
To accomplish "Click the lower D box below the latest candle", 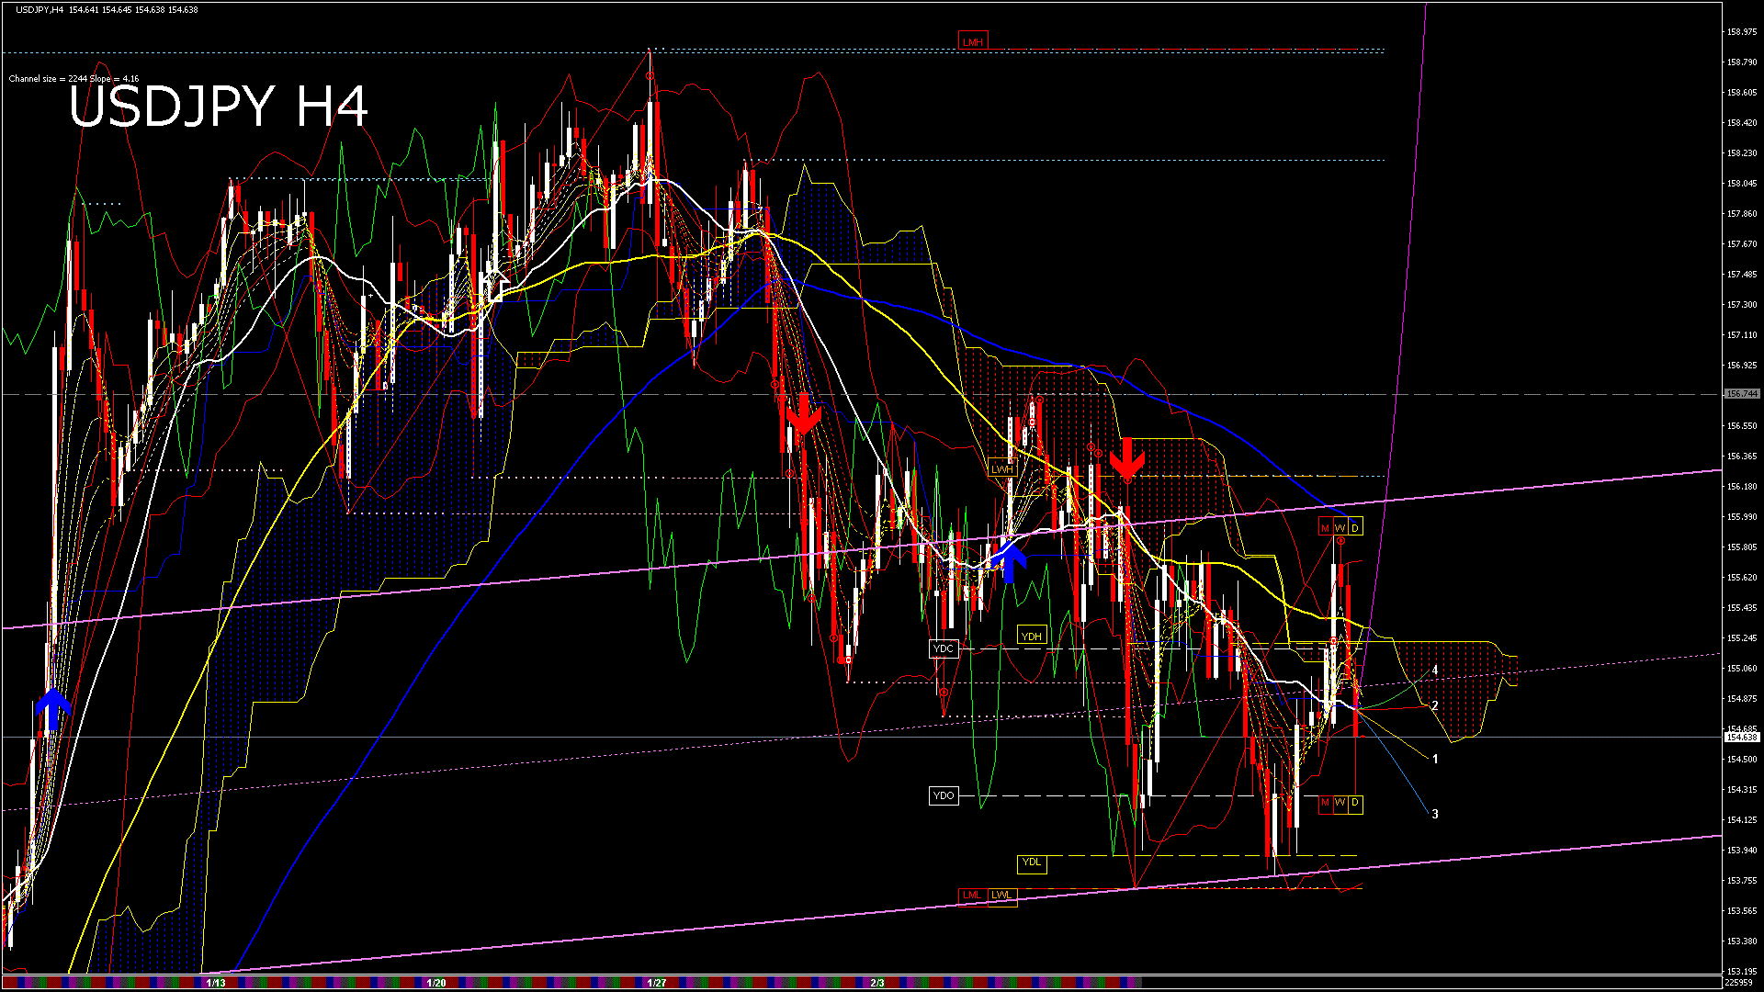I will [x=1354, y=803].
